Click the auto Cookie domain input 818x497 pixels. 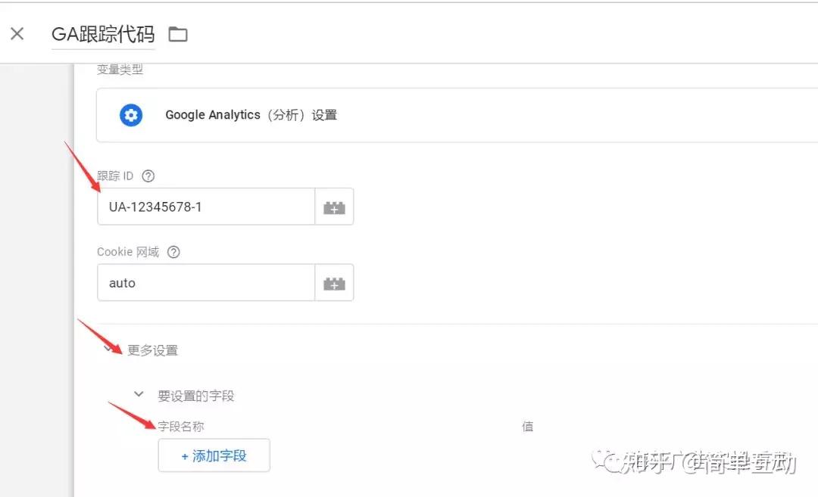(x=204, y=282)
